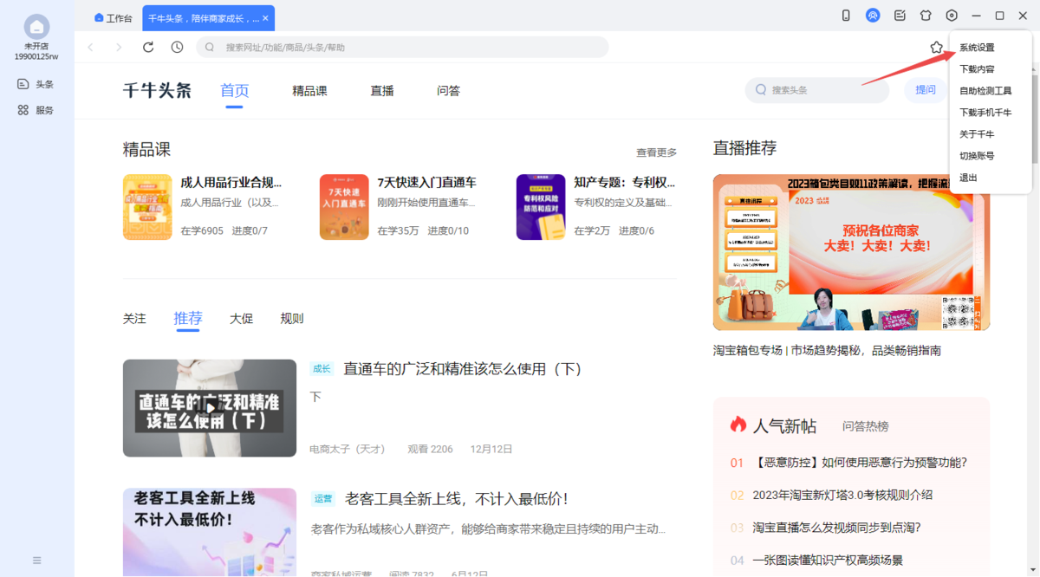Open article 直通车的广泛和精准该怎么使用（下）
The image size is (1040, 577).
point(464,369)
